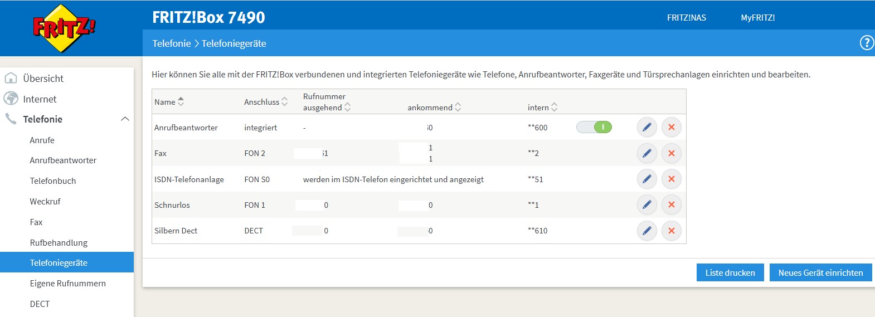The width and height of the screenshot is (875, 317).
Task: Open Übersicht in the sidebar
Action: [43, 79]
